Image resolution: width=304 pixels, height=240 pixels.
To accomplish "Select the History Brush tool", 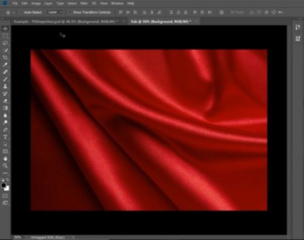I will point(5,94).
